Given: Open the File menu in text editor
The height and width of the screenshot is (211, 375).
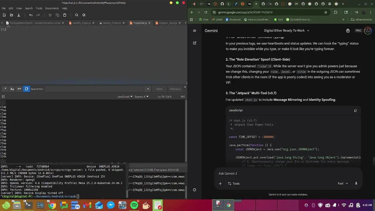Looking at the screenshot, I should (4, 8).
